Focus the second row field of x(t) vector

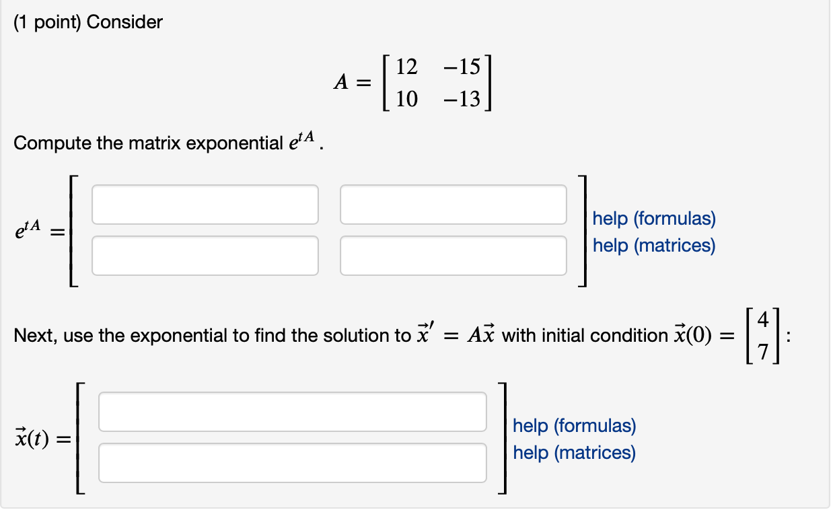pyautogui.click(x=293, y=463)
